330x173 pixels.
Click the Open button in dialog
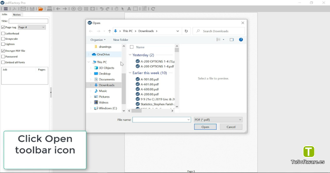click(205, 127)
